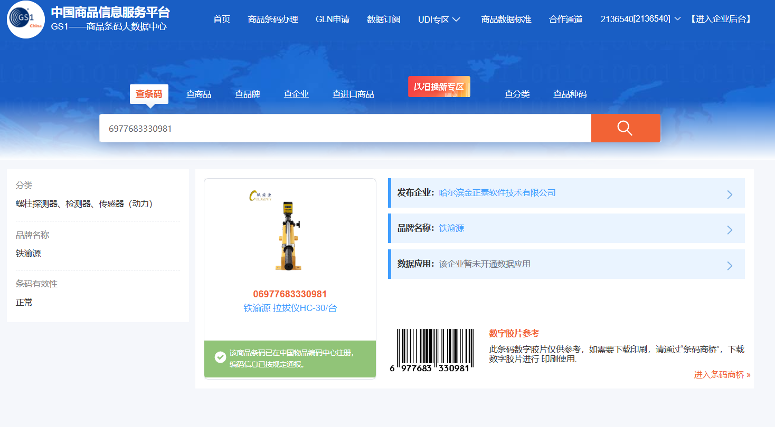Click 【进入企业后台】 link
The image size is (775, 427).
point(720,19)
